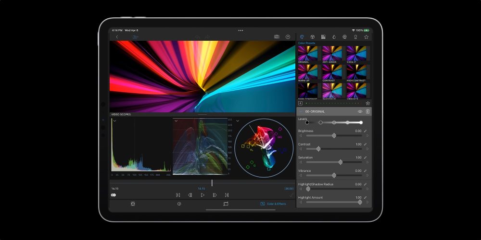Delete the 00-ORIGINAL effect with the trash icon
481x240 pixels.
coord(367,111)
